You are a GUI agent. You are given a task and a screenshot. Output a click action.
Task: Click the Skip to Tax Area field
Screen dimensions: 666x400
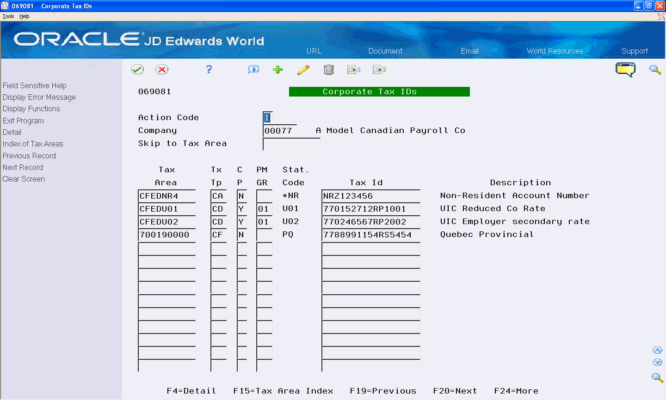tap(291, 144)
